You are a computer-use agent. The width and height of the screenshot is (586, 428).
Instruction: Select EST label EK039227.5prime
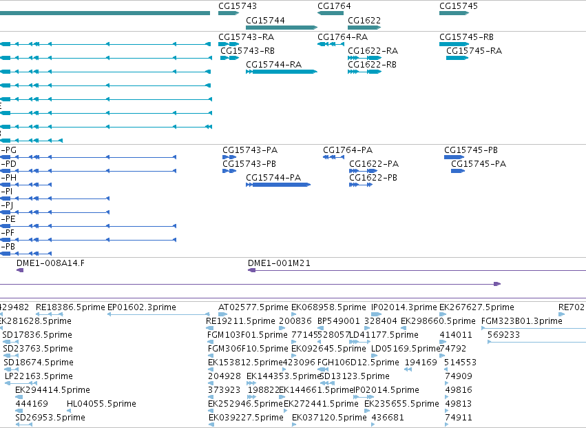tap(247, 418)
